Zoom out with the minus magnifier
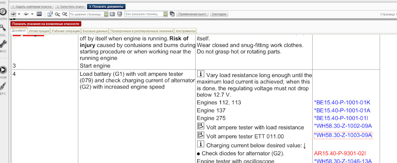Image resolution: width=397 pixels, height=163 pixels. 57,14
